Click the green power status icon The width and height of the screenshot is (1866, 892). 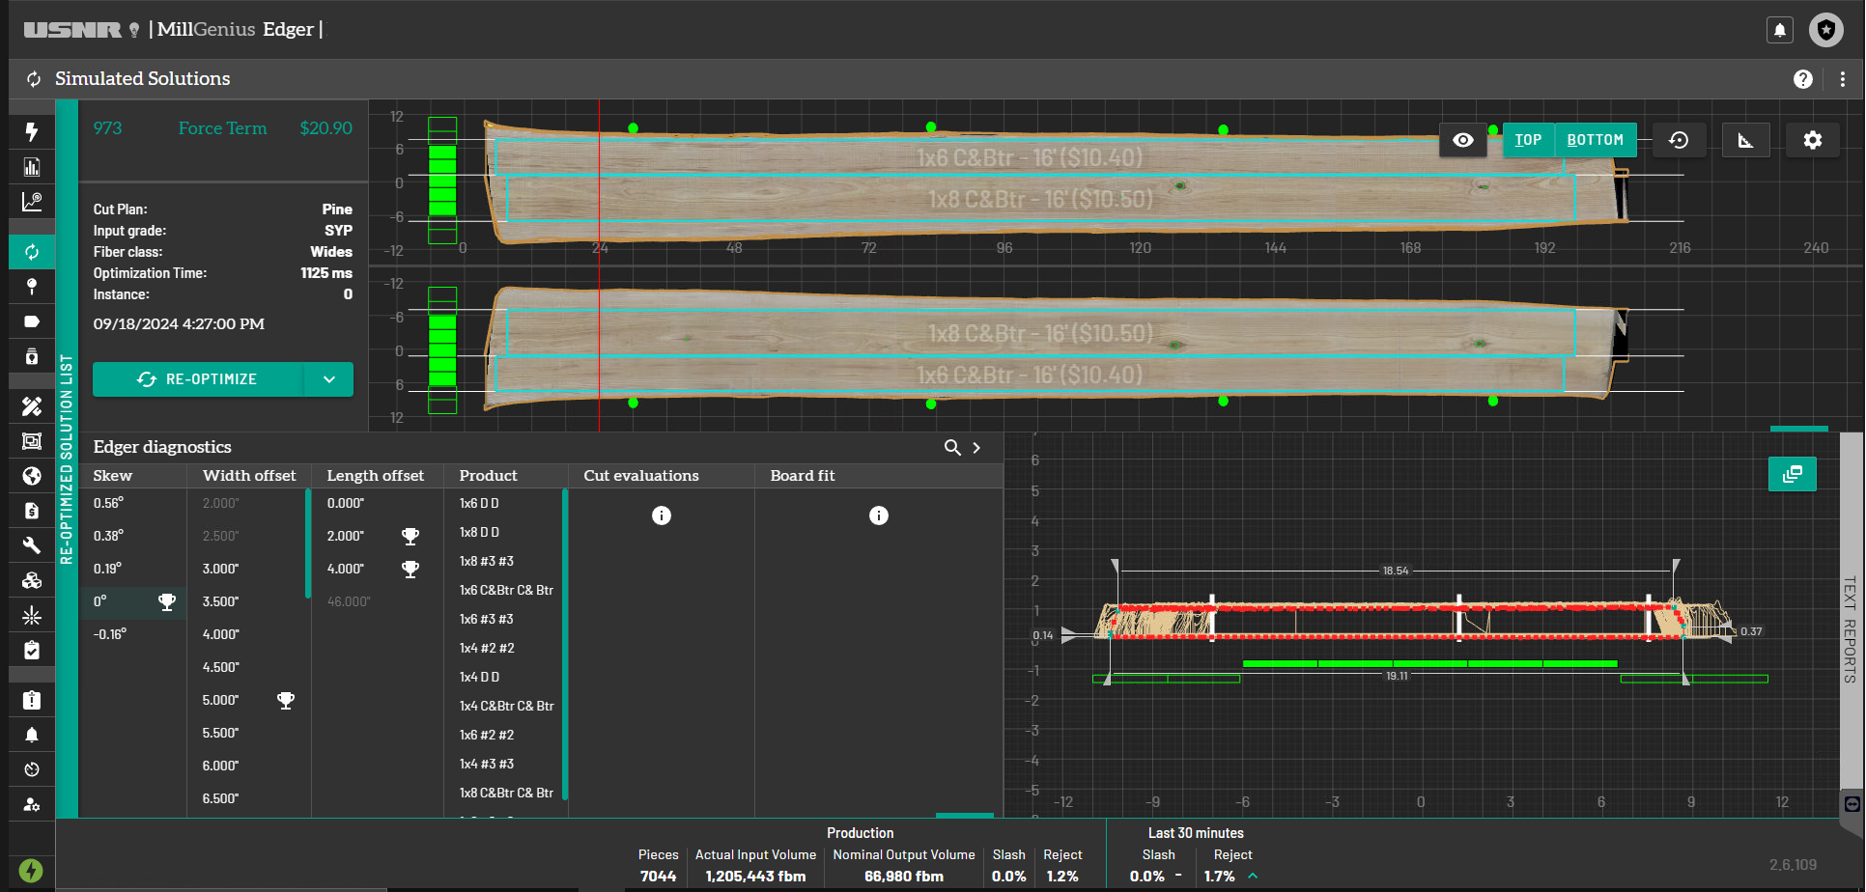pos(31,870)
